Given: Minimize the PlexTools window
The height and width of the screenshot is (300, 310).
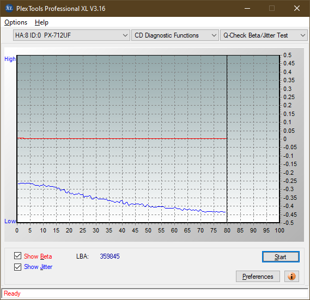Looking at the screenshot, I should 247,8.
